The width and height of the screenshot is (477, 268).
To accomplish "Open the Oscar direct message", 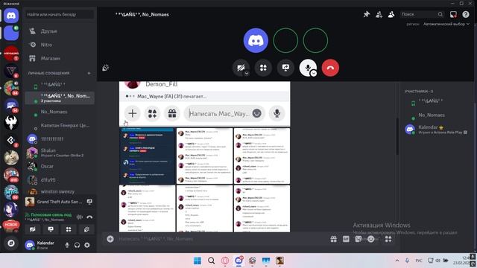I will click(60, 166).
